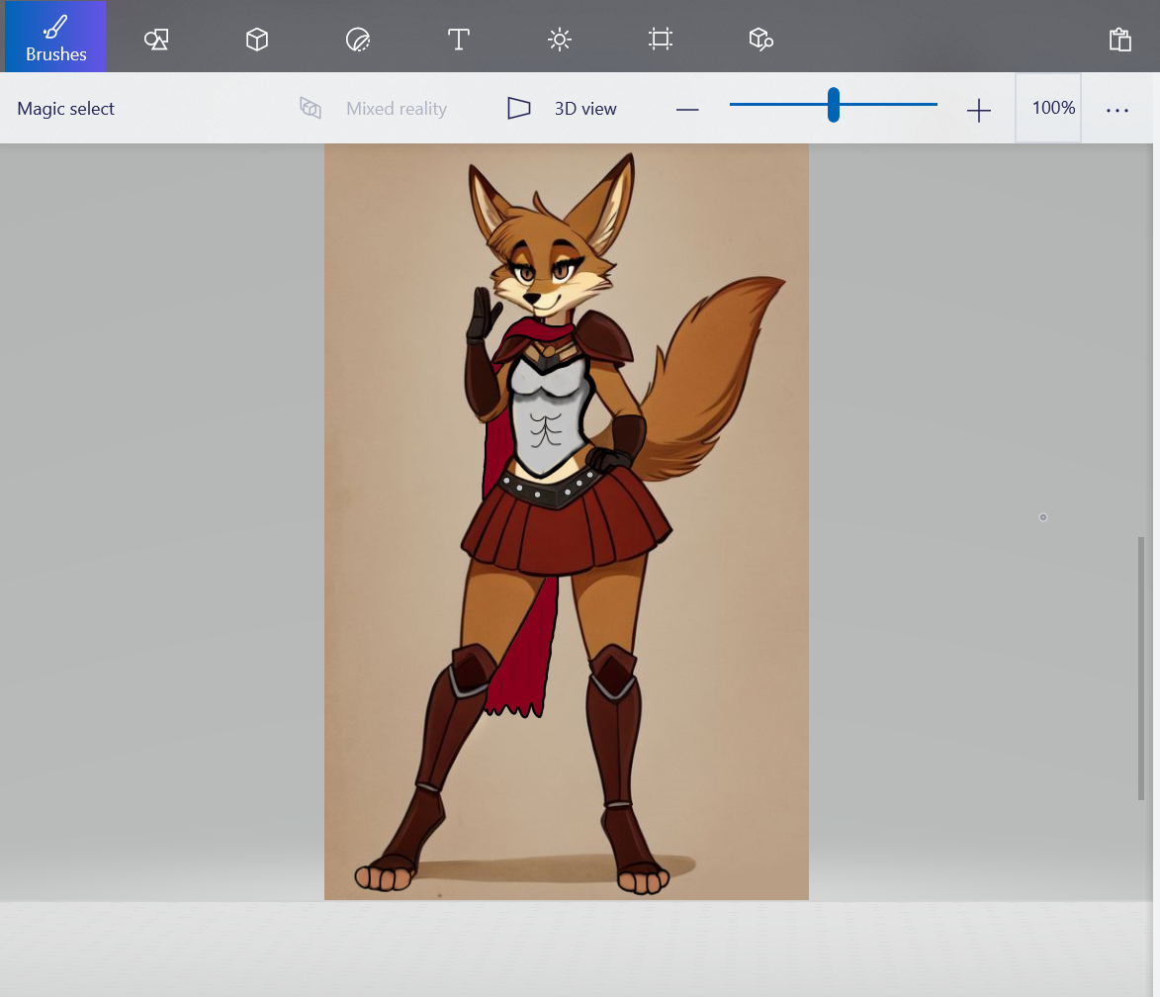Viewport: 1160px width, 997px height.
Task: Activate Magic select
Action: pyautogui.click(x=65, y=109)
